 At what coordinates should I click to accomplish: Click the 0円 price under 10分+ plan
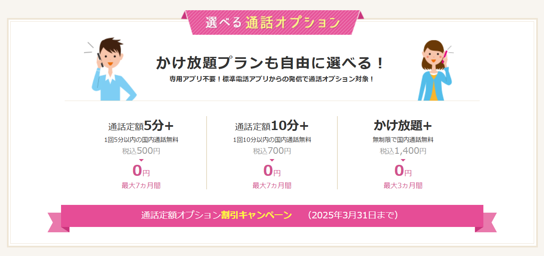click(272, 170)
